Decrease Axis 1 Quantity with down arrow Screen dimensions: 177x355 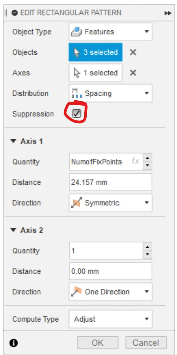pos(147,166)
